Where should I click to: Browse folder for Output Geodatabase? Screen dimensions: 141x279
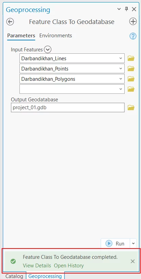tap(131, 107)
